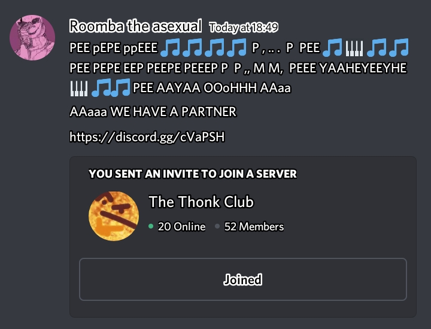
Task: Click the 20 Online count text
Action: [182, 227]
